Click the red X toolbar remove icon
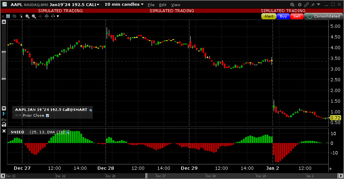Screen dimensions: 344x179 3,16
